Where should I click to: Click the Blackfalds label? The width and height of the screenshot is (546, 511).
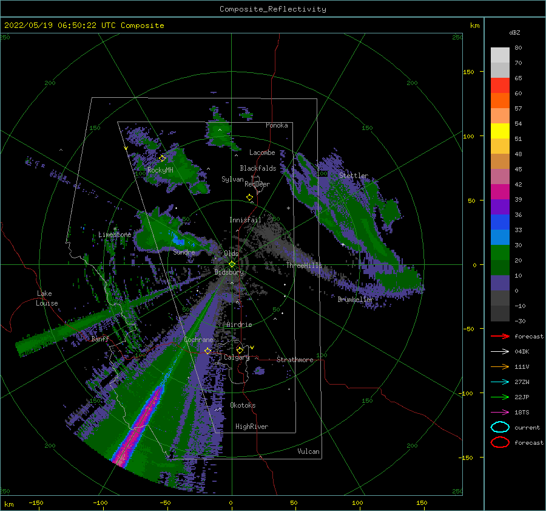(x=258, y=168)
